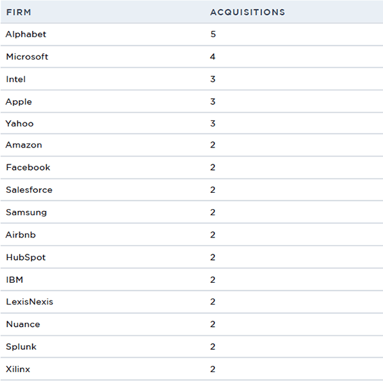Select the Yahoo row label
Screen dimensions: 383x383
pyautogui.click(x=20, y=124)
